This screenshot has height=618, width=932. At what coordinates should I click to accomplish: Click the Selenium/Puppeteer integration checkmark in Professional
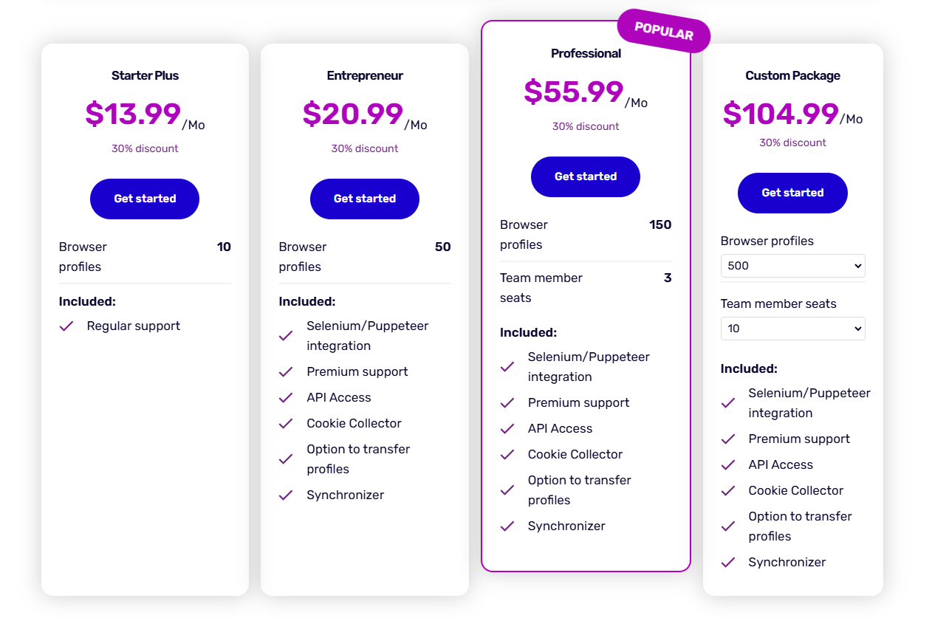(507, 366)
